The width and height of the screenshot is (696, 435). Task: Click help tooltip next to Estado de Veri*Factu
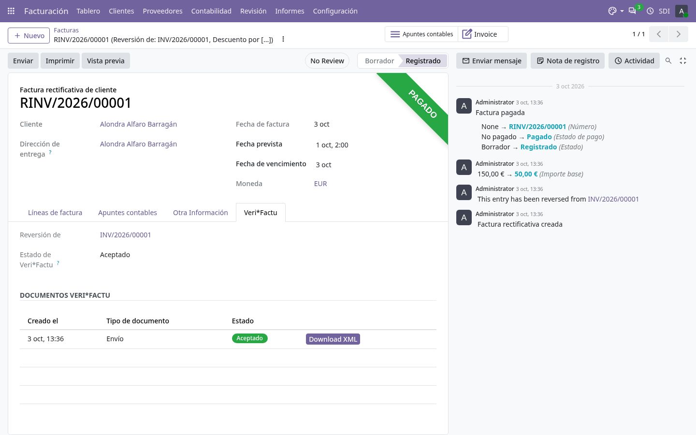58,263
